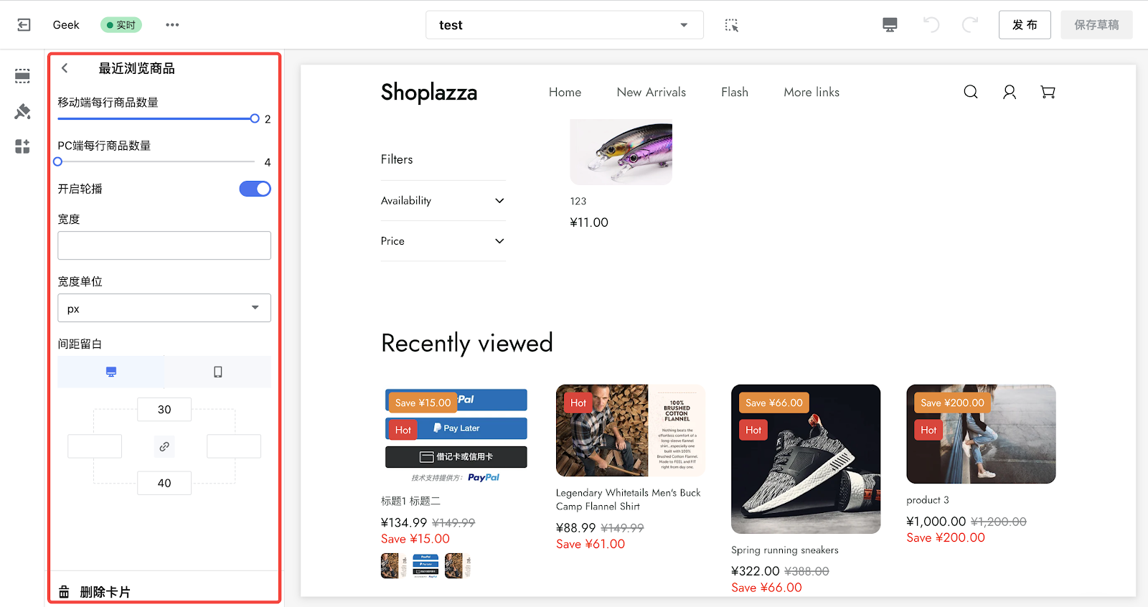Click the 移动端每行商品数量 slider handle

(x=255, y=118)
